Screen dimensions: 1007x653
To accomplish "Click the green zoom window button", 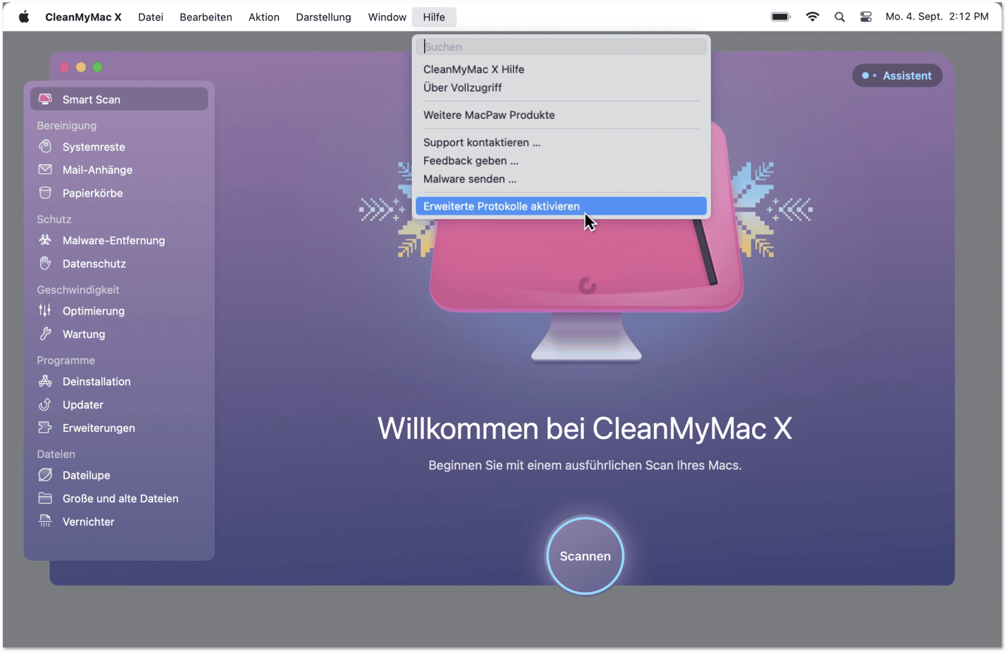I will pyautogui.click(x=98, y=67).
